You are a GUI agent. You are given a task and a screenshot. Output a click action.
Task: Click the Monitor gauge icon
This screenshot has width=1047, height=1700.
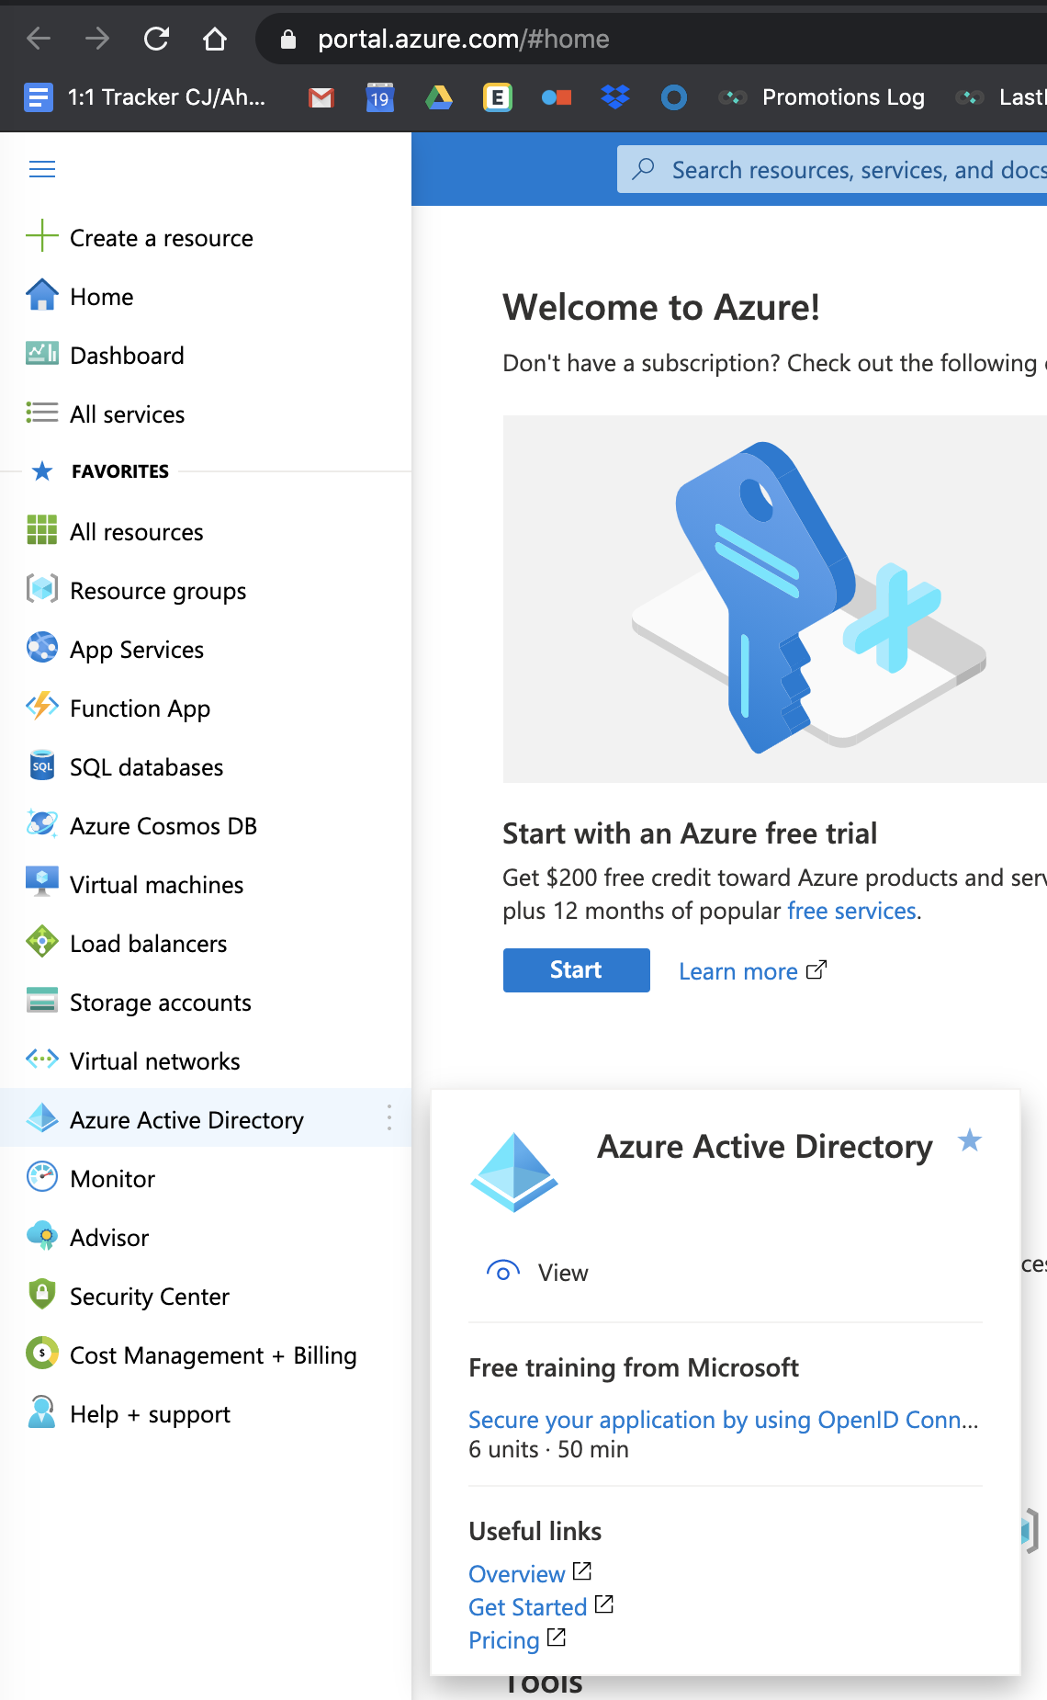[x=42, y=1177]
